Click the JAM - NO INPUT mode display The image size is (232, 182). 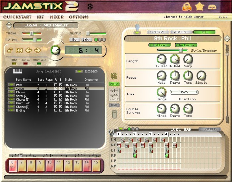coord(46,25)
